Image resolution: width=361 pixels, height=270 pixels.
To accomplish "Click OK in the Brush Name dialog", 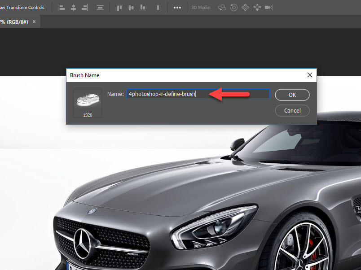I will [292, 95].
